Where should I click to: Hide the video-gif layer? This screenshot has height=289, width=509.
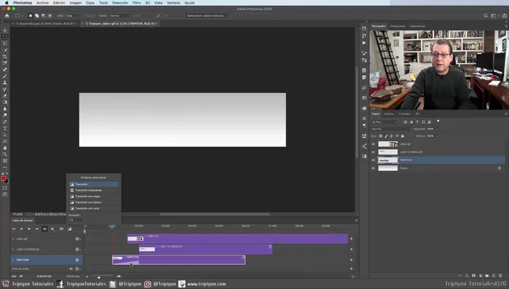click(374, 144)
